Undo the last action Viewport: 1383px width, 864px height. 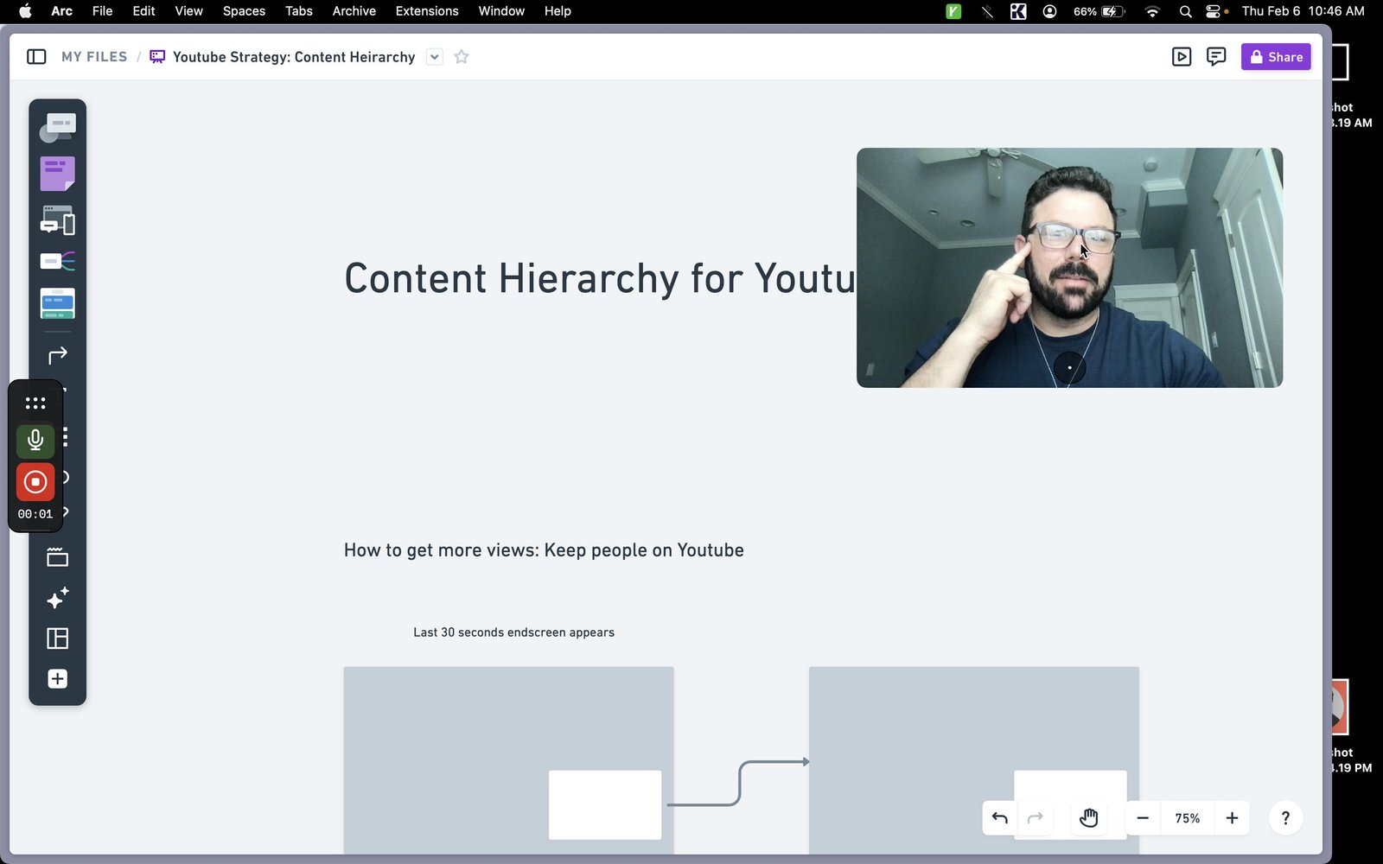(1000, 818)
